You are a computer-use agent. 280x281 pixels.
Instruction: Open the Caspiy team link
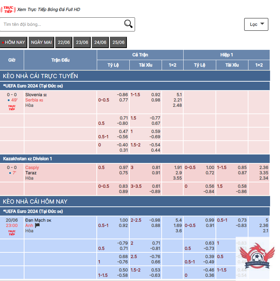pyautogui.click(x=32, y=168)
